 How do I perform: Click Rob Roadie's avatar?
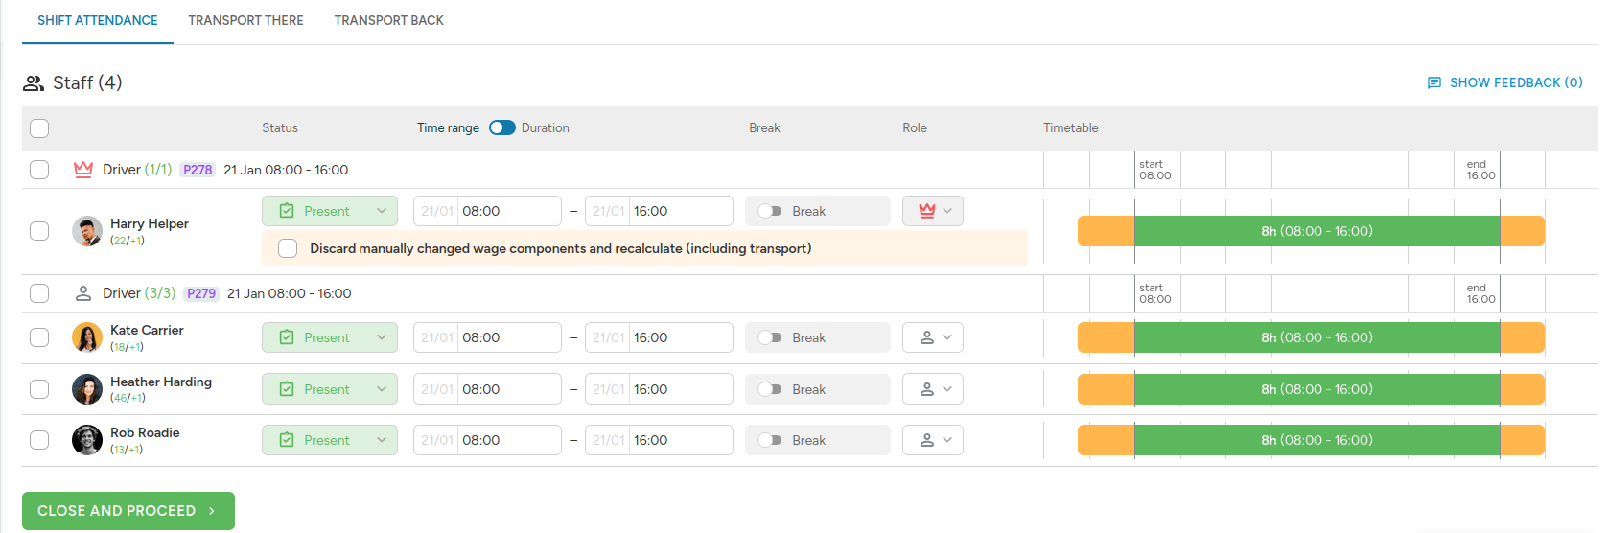[x=87, y=440]
